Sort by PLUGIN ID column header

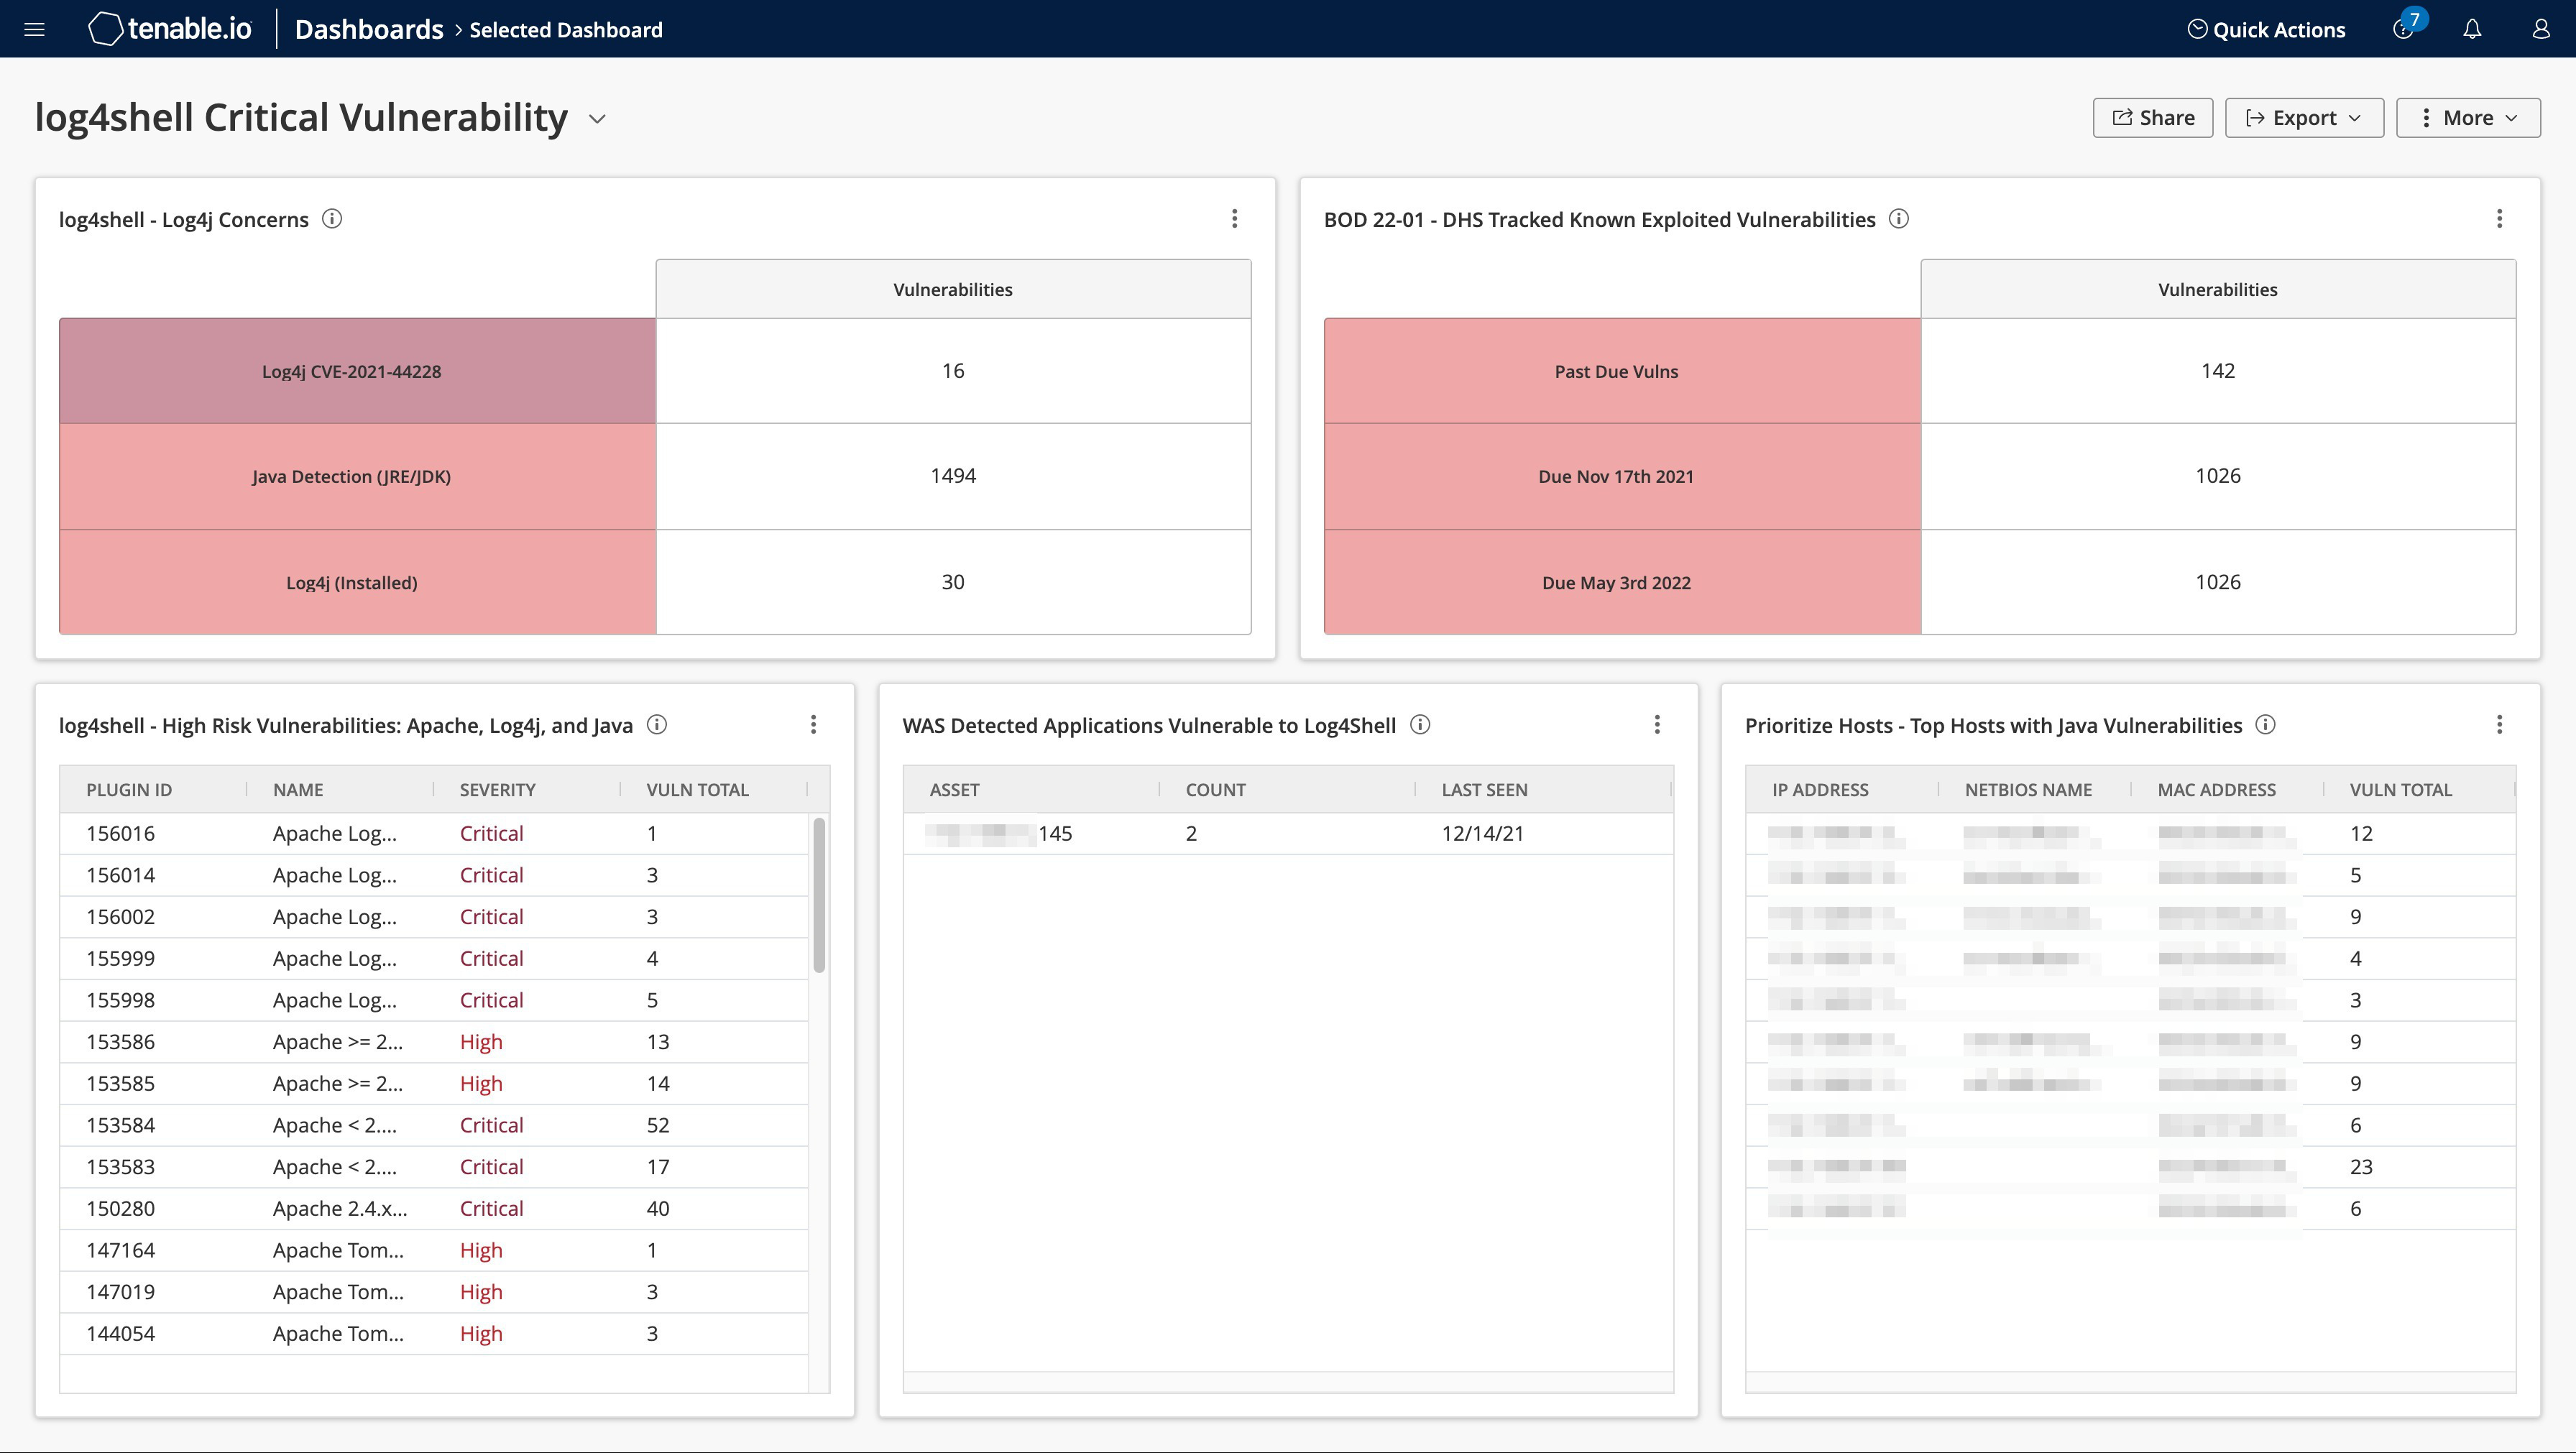pos(129,790)
